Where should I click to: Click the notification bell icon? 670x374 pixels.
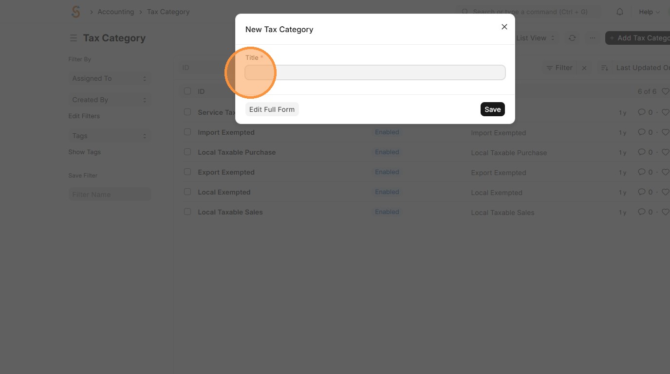coord(620,12)
